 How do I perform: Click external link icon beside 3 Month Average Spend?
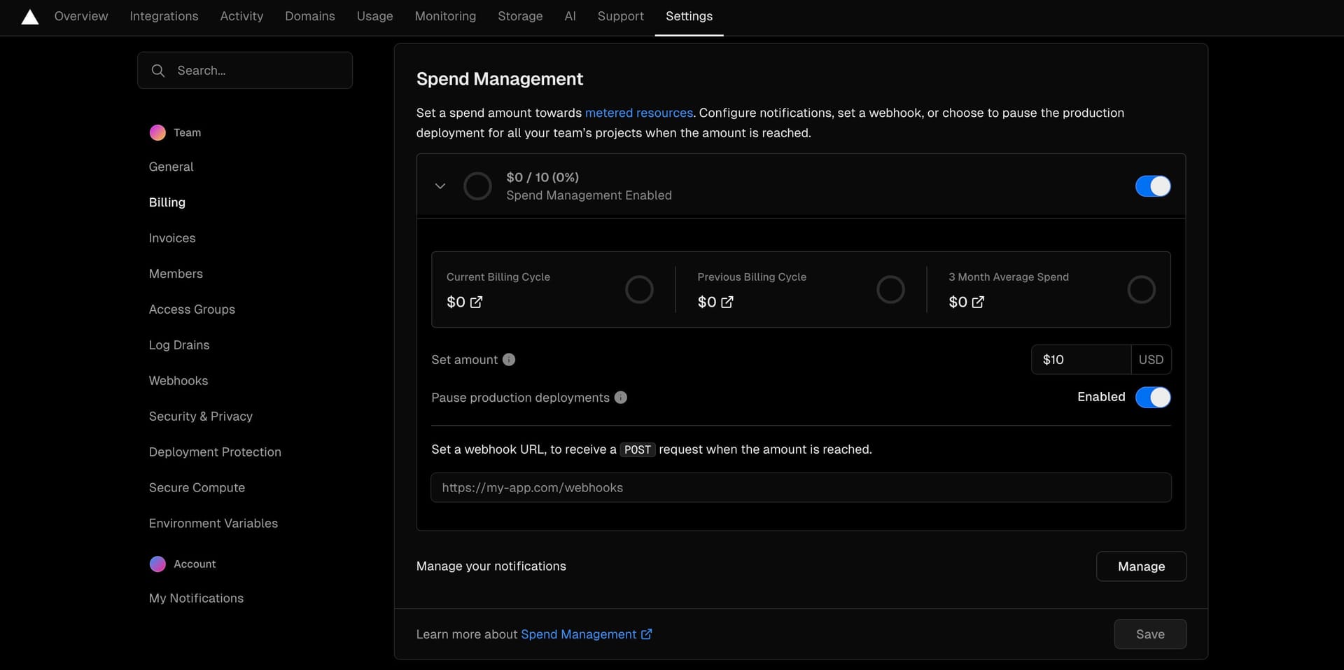click(979, 302)
